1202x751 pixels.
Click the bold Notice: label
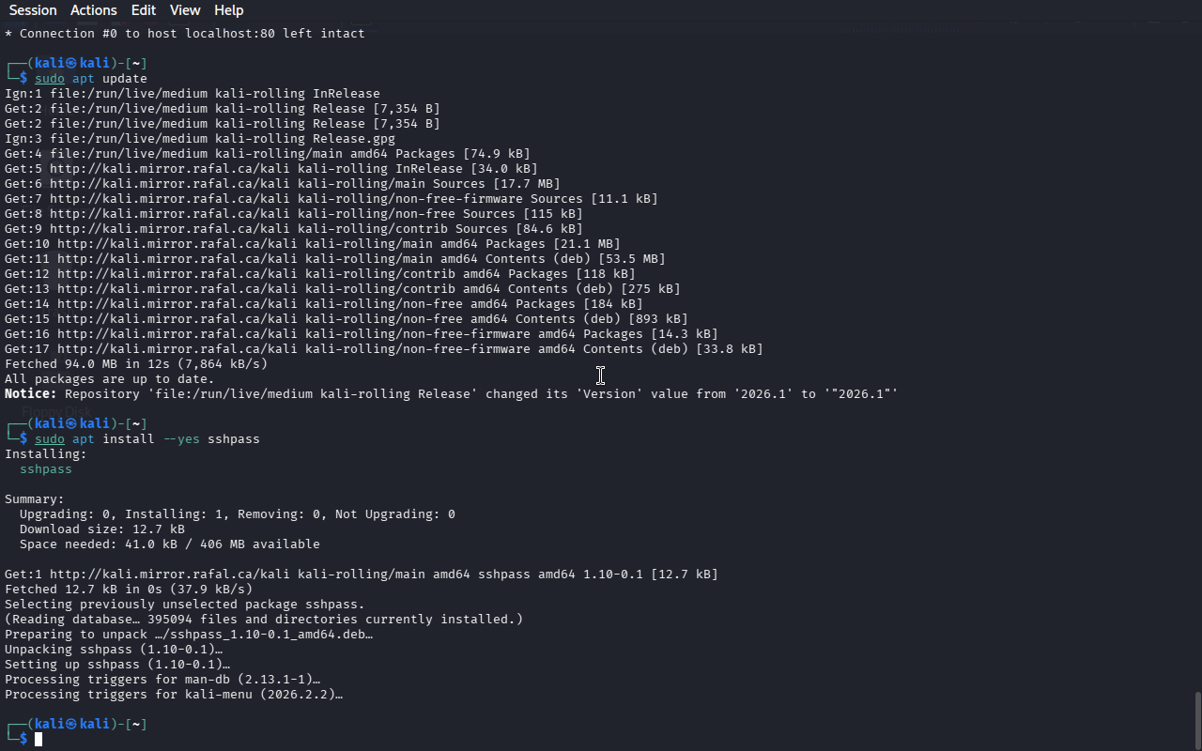click(31, 394)
